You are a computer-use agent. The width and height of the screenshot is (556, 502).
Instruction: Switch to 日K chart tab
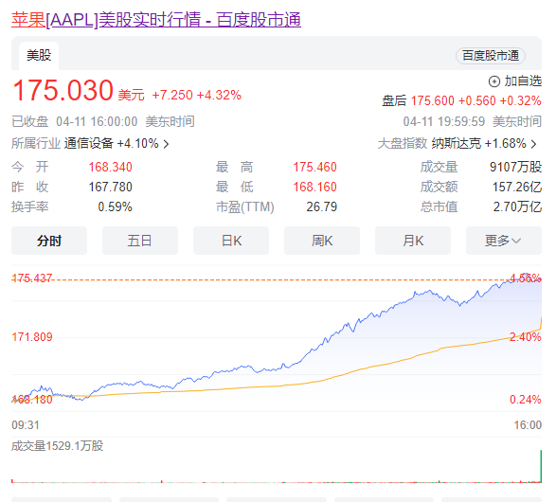coord(231,241)
